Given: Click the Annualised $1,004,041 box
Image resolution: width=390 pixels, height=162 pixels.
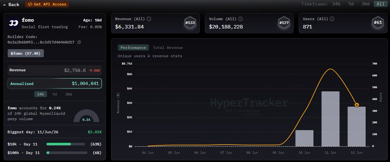Looking at the screenshot, I should (x=55, y=84).
